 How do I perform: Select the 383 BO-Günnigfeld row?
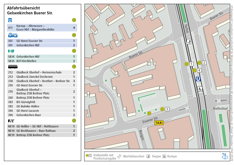[42, 102]
